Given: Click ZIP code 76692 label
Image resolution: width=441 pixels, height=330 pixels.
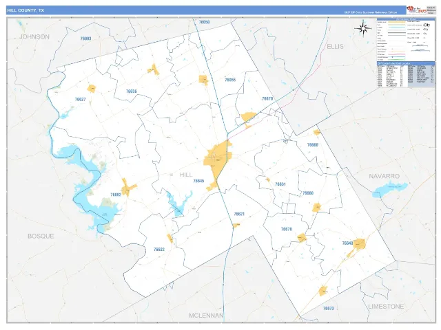Looking at the screenshot, I should click(x=116, y=195).
